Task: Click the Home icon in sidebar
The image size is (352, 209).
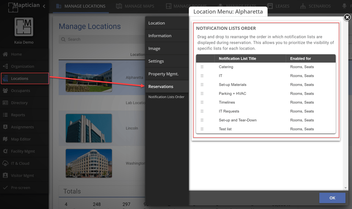Action: [x=5, y=54]
